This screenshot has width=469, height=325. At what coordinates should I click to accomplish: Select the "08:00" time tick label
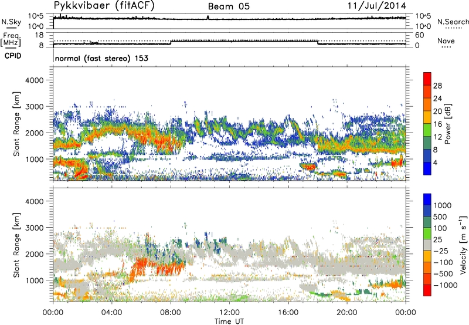click(x=171, y=313)
